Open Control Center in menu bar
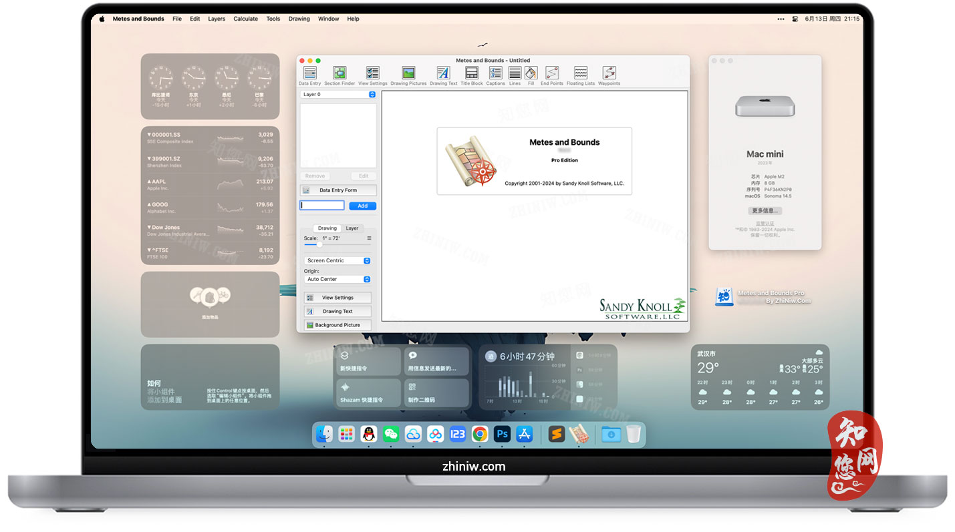Screen dimensions: 955x532 [x=795, y=19]
